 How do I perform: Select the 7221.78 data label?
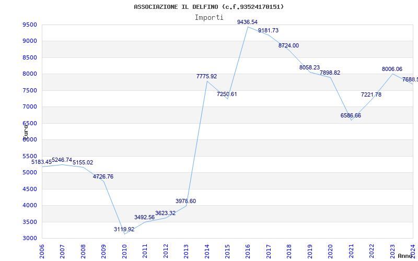371,94
